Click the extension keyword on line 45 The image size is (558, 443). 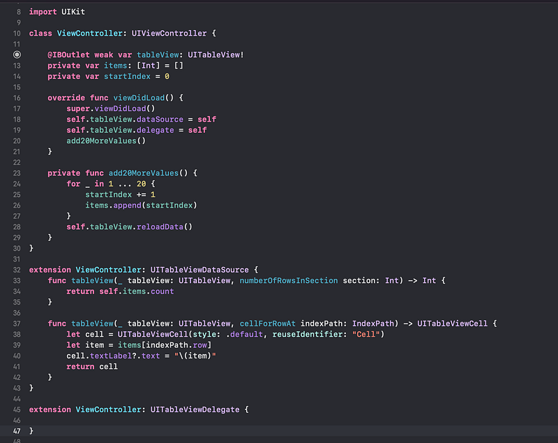[x=50, y=409]
